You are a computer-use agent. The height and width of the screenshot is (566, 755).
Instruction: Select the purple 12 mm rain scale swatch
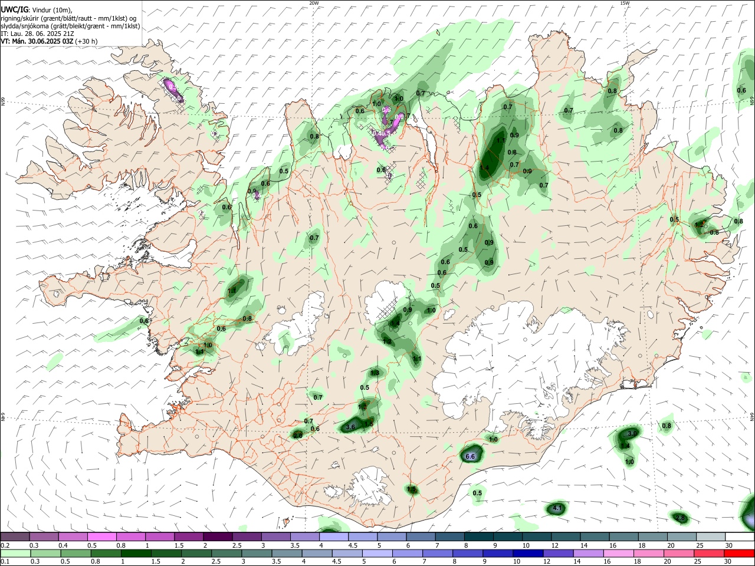(557, 553)
